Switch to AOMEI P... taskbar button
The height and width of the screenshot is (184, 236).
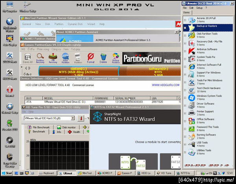106,173
